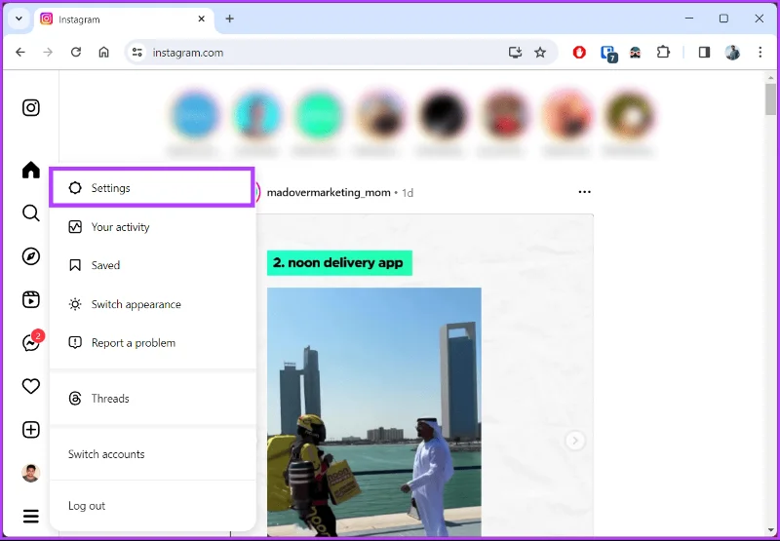Open Extensions puzzle menu
The image size is (780, 541).
[x=663, y=53]
